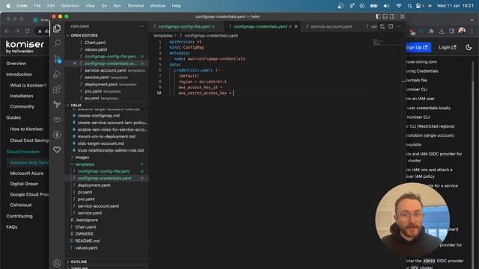The image size is (479, 269).
Task: Expand the images folder
Action: 82,158
